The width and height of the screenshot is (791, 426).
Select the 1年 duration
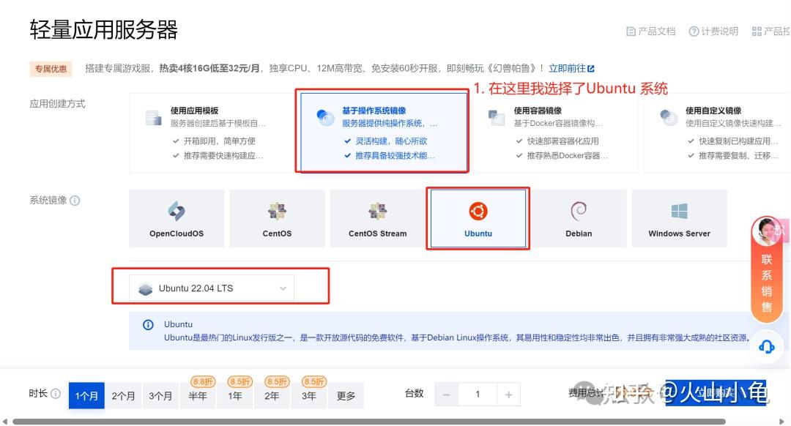click(x=234, y=395)
